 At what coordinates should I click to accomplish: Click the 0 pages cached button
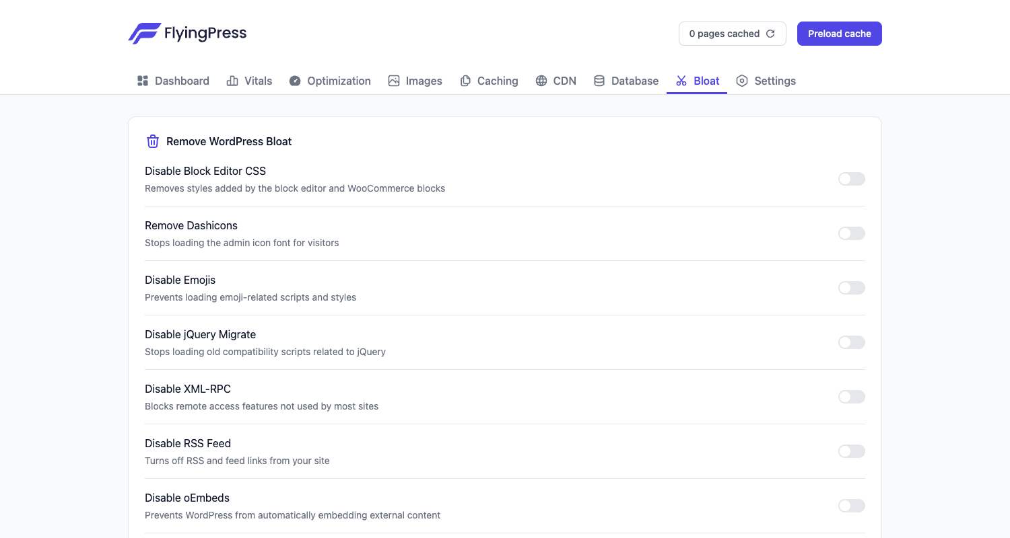tap(733, 34)
